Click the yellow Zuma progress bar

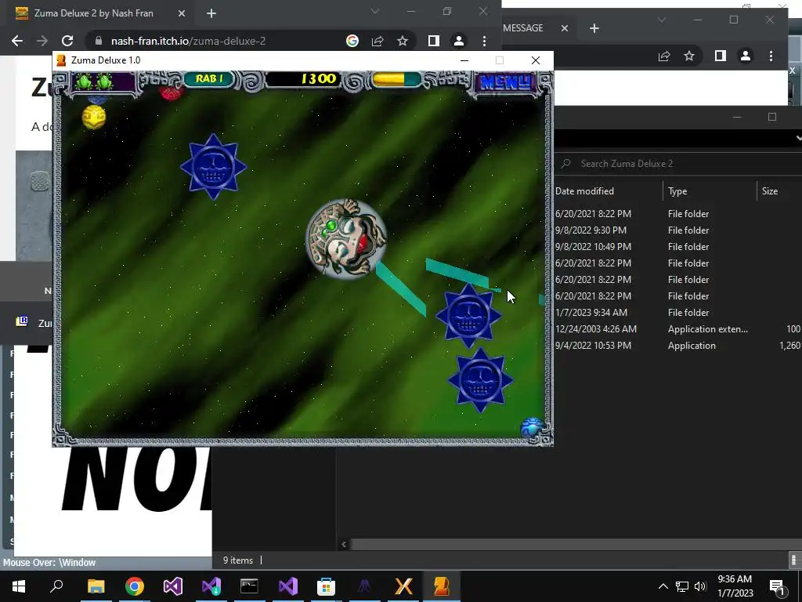pos(396,79)
